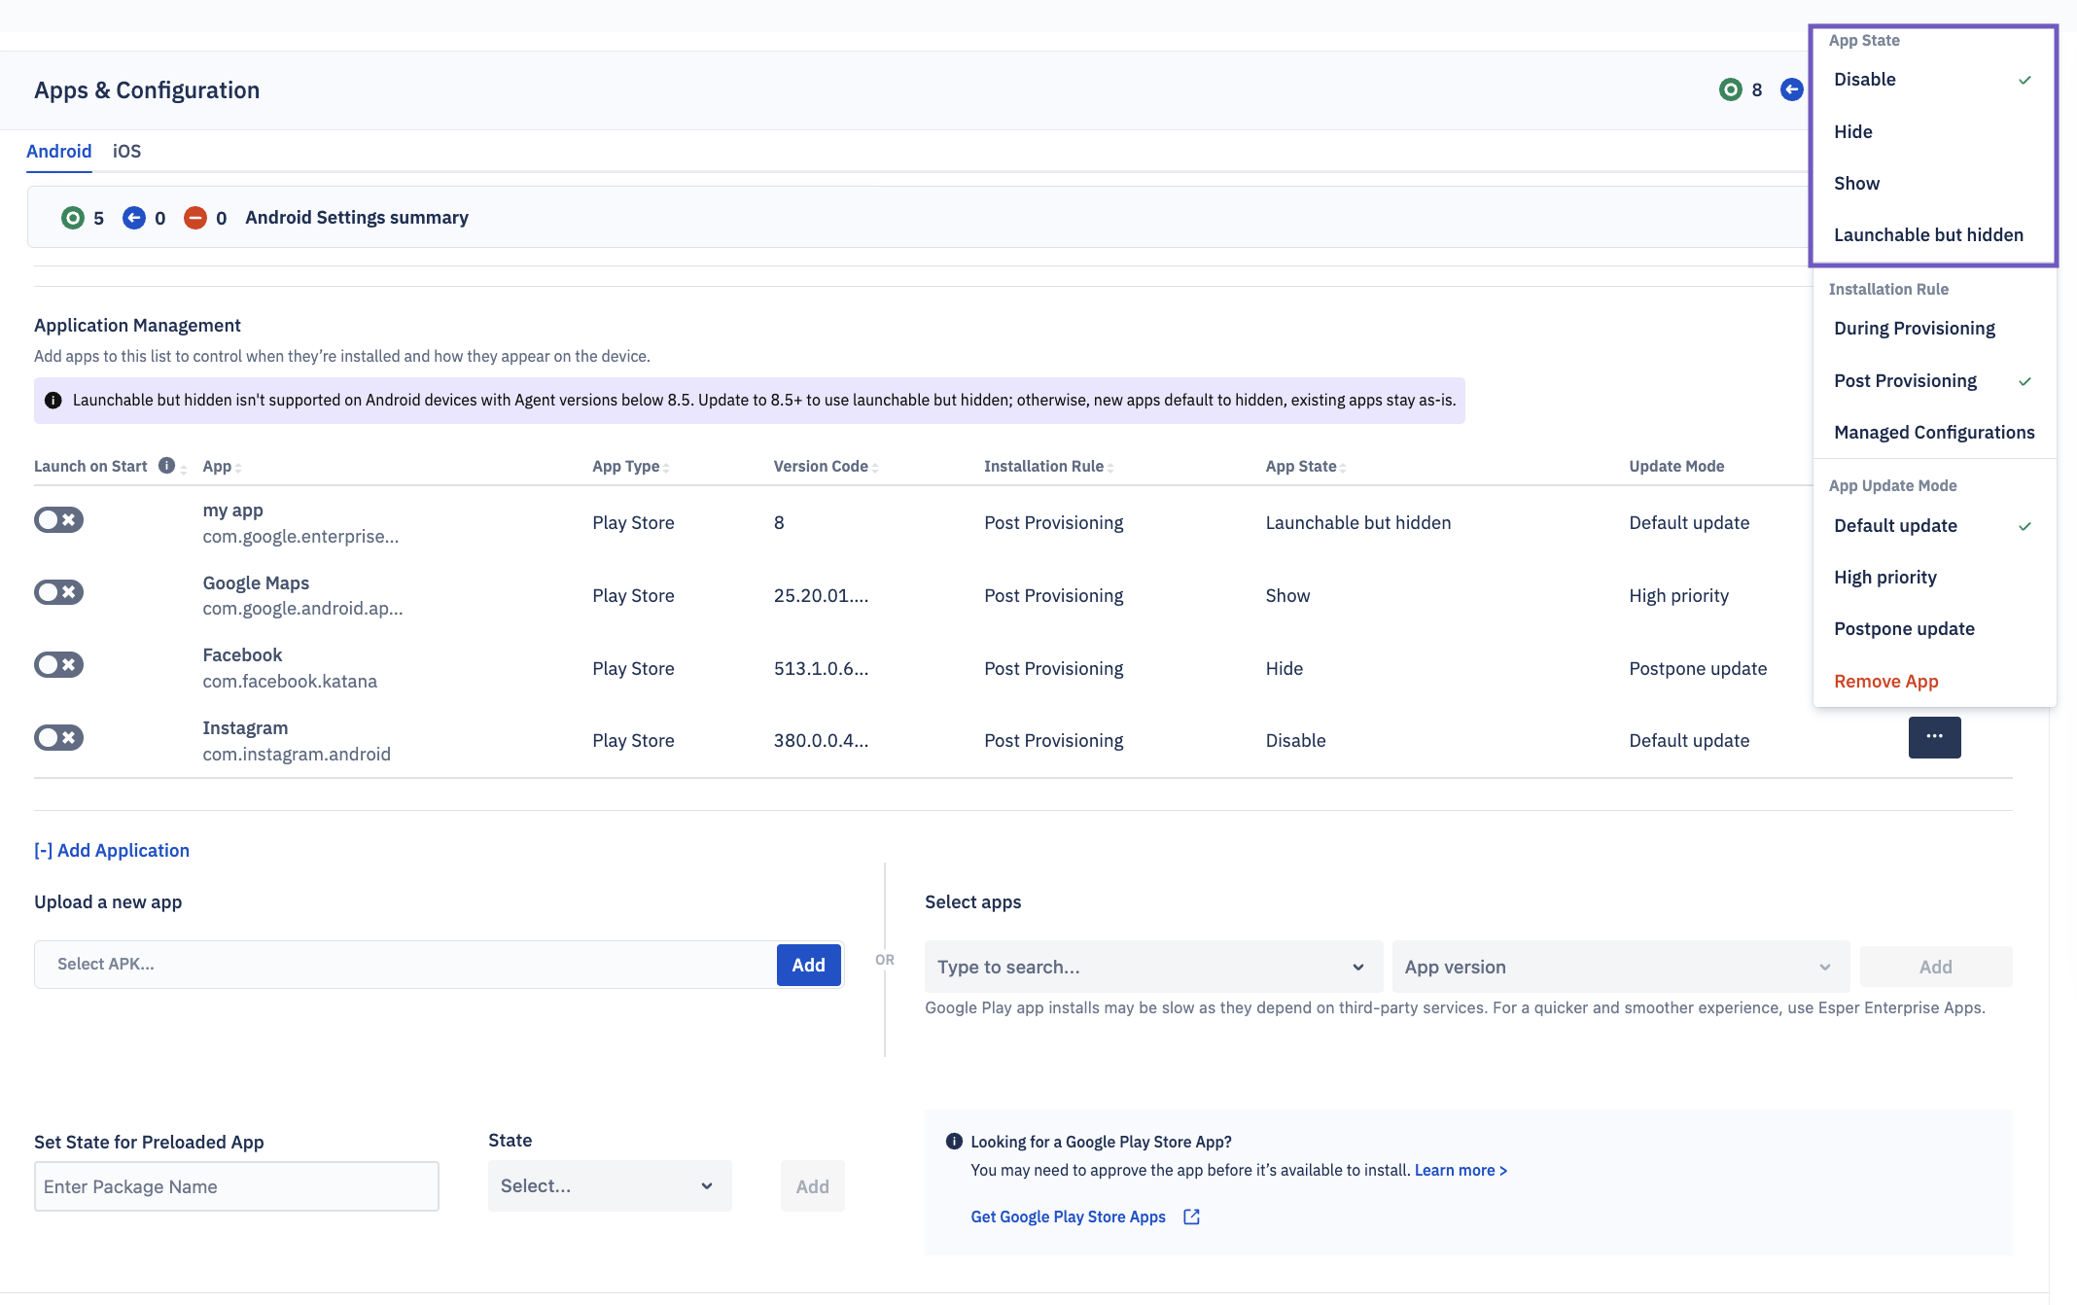Click external link icon beside Get Google Play Store Apps
This screenshot has width=2077, height=1305.
pyautogui.click(x=1191, y=1217)
